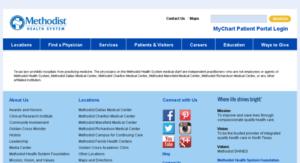Viewport: 300px width, 163px height.
Task: Open Golden Cross Ministry link
Action: tap(27, 129)
